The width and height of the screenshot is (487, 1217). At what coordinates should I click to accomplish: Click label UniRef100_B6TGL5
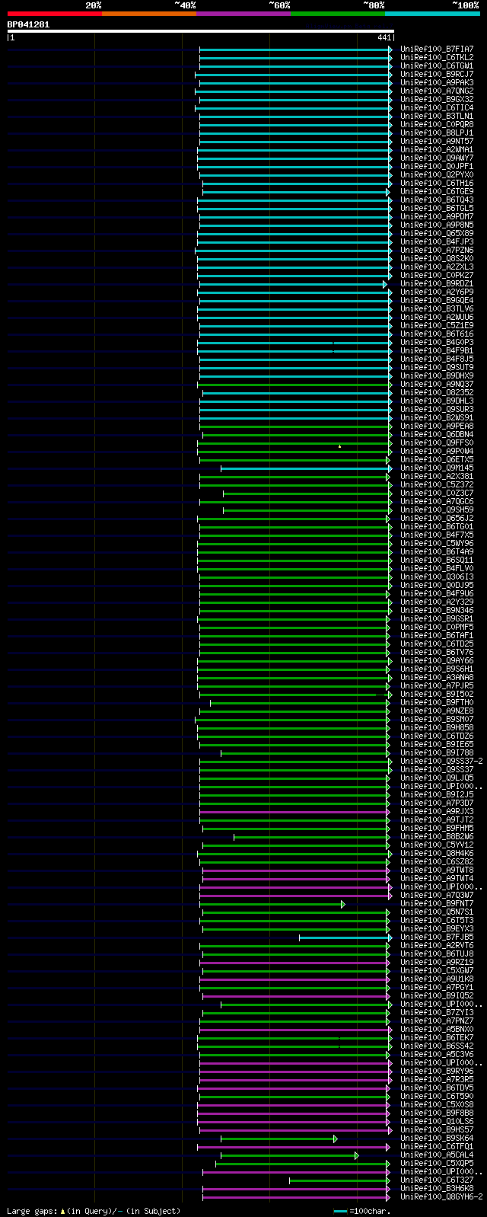[x=437, y=208]
